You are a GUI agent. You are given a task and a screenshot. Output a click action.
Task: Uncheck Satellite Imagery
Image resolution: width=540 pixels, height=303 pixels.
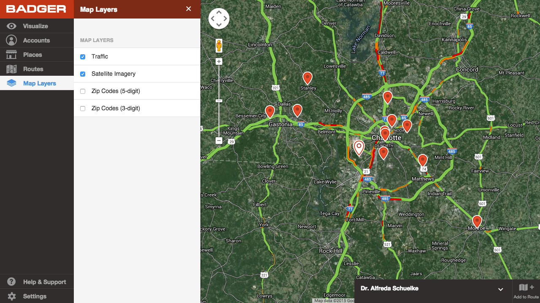[x=82, y=73]
